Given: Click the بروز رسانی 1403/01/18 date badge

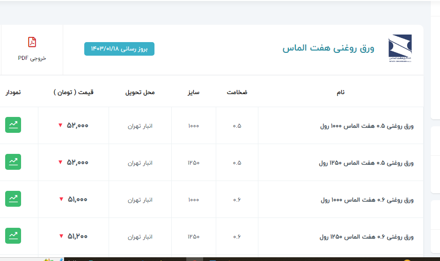Looking at the screenshot, I should [119, 49].
